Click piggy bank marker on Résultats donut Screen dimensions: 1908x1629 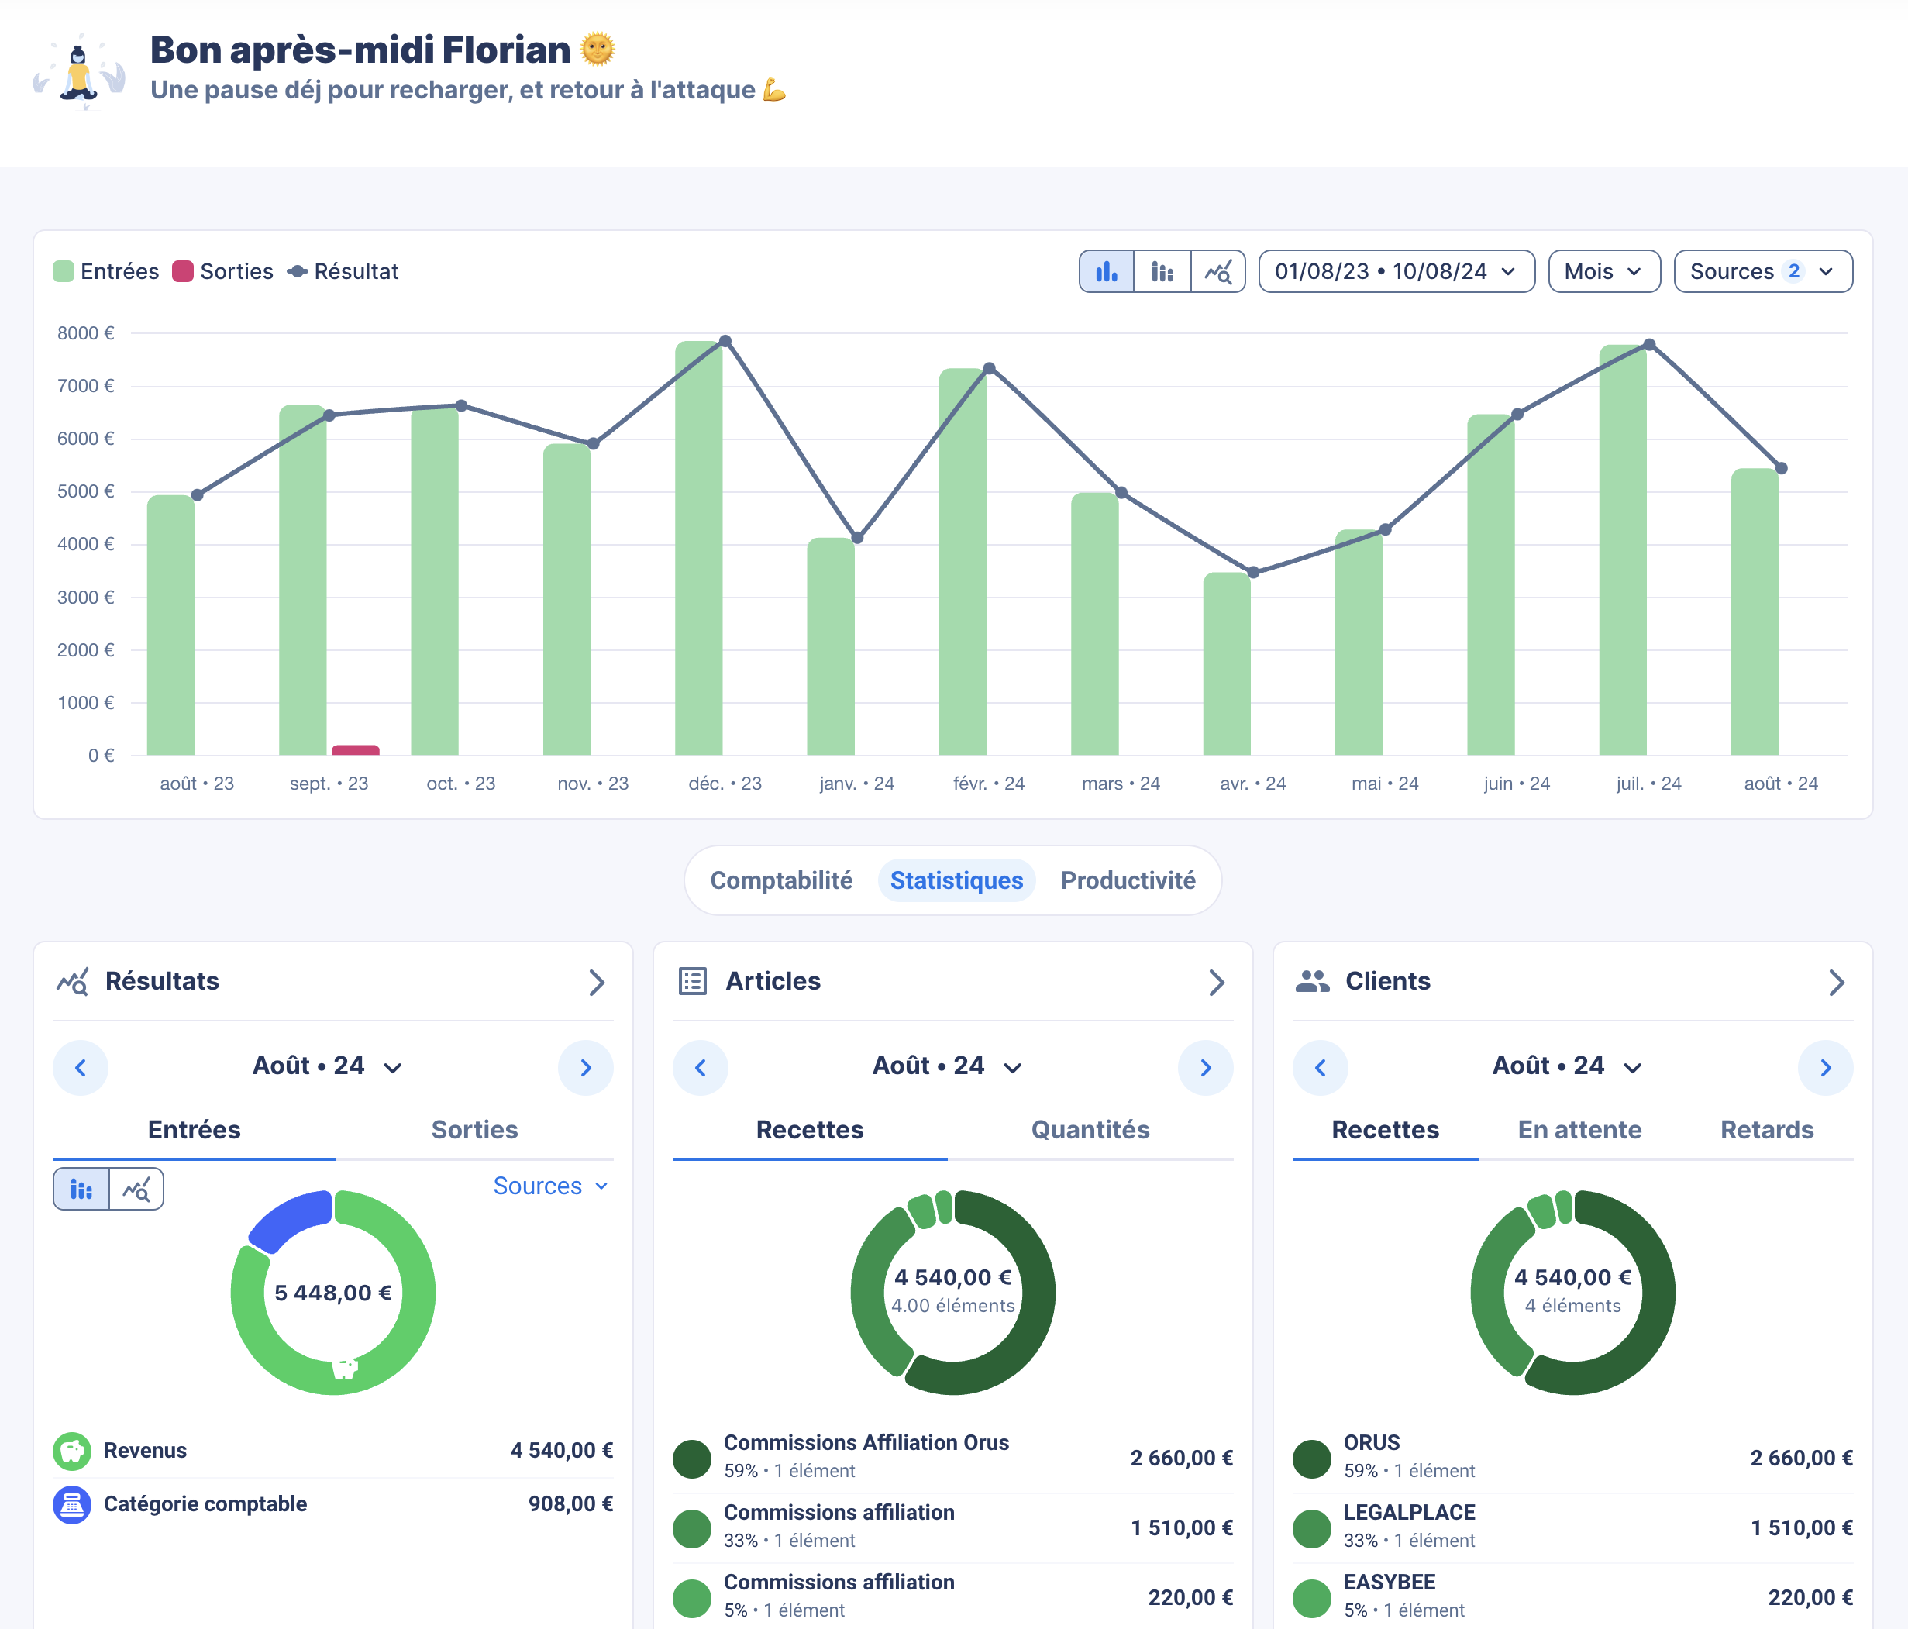pos(344,1368)
